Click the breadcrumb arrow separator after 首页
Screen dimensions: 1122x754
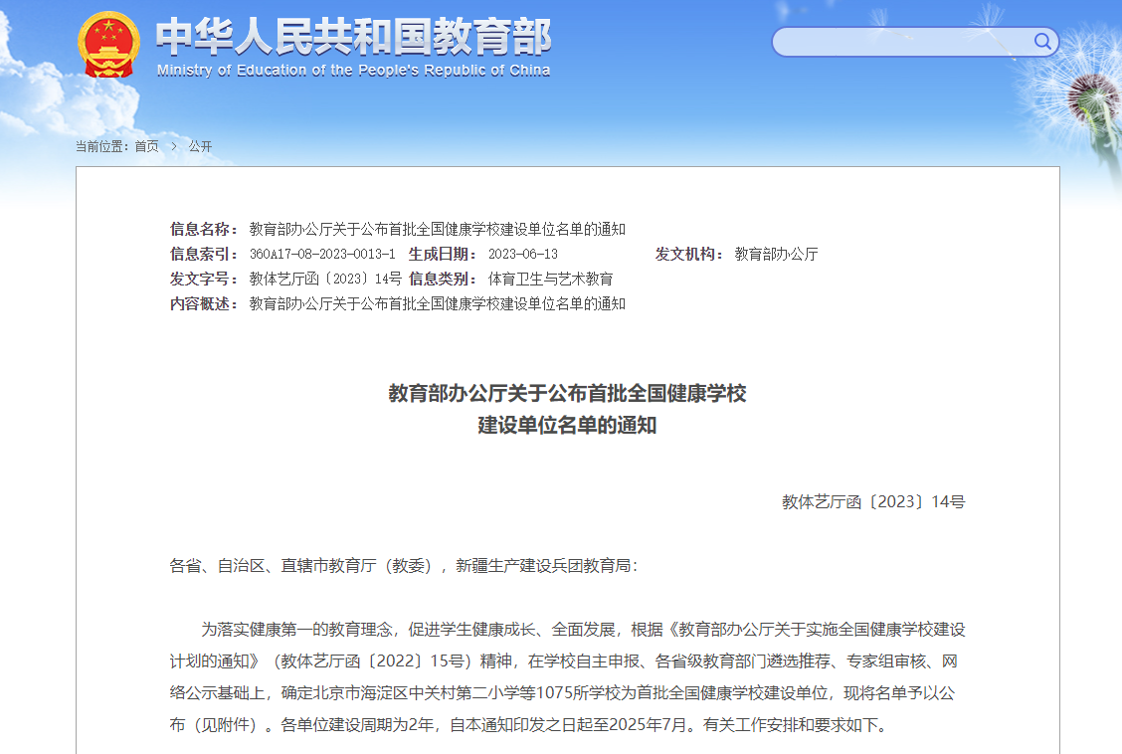click(173, 146)
